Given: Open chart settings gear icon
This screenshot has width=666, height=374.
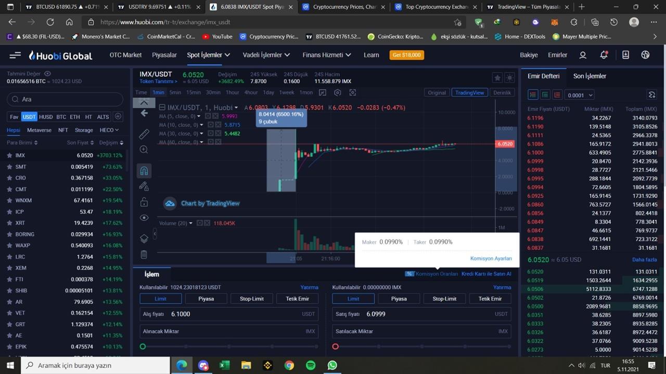Looking at the screenshot, I should pos(338,92).
